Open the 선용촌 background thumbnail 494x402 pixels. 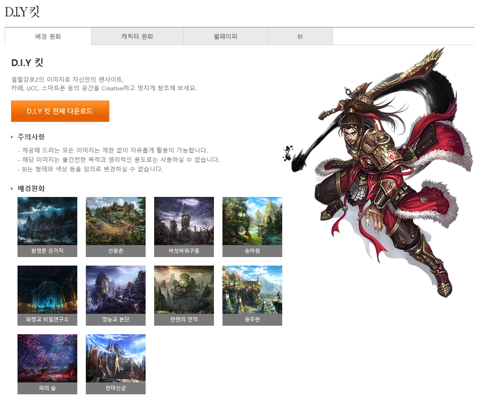pos(116,221)
